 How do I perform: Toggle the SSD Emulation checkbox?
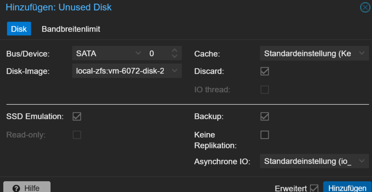tap(77, 116)
